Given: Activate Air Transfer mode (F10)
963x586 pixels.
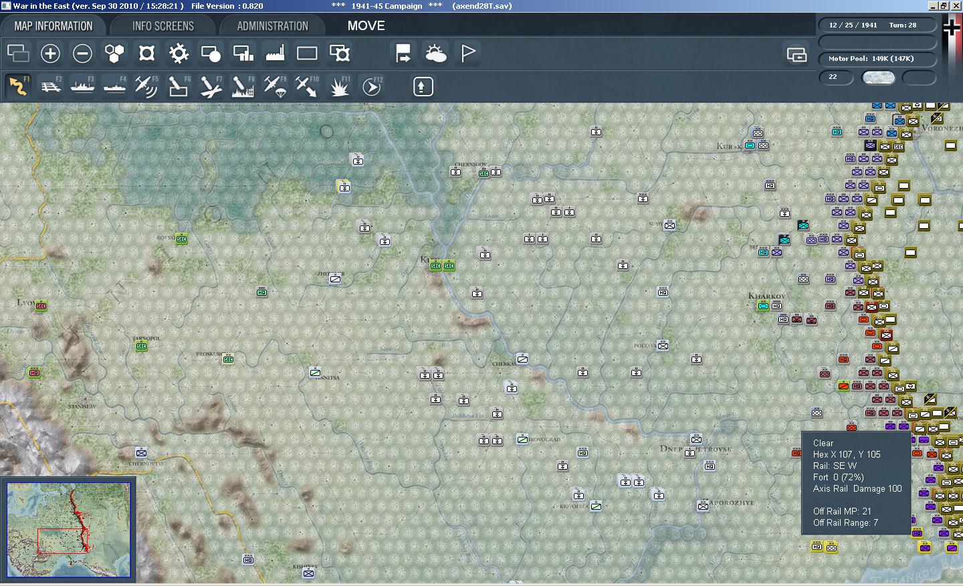Looking at the screenshot, I should coord(307,86).
